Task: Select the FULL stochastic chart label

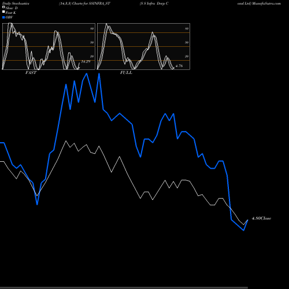Action: (126, 73)
